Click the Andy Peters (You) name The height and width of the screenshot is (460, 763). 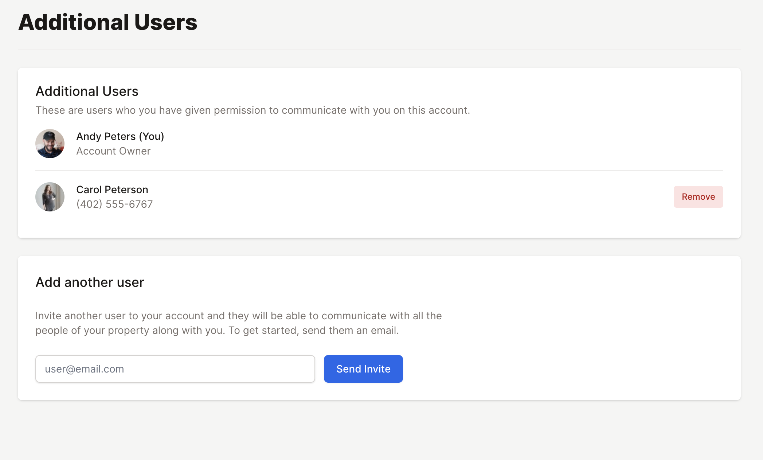pyautogui.click(x=120, y=136)
